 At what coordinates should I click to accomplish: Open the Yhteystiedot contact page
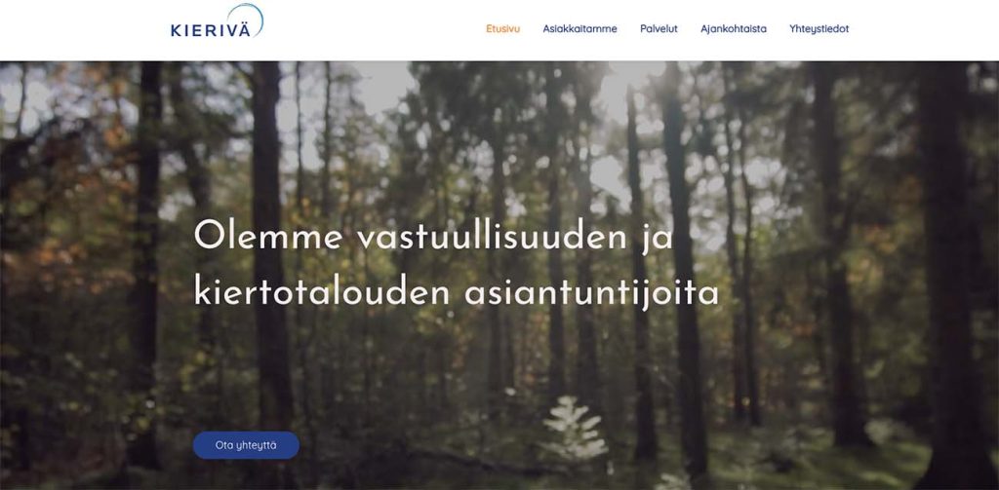(x=819, y=28)
